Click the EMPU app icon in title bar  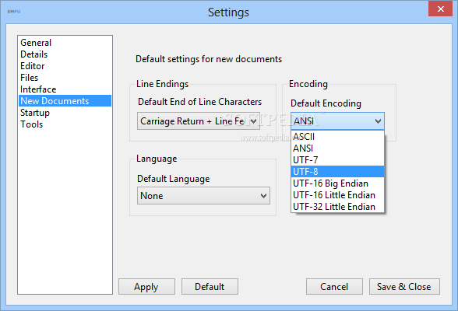(14, 12)
